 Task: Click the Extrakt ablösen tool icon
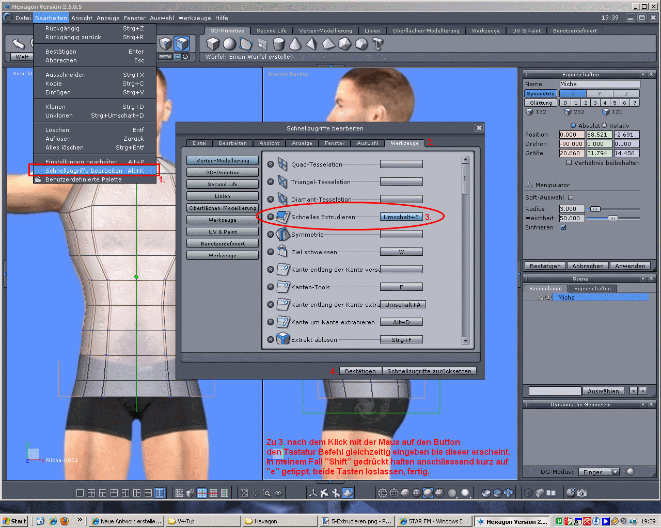click(x=282, y=339)
